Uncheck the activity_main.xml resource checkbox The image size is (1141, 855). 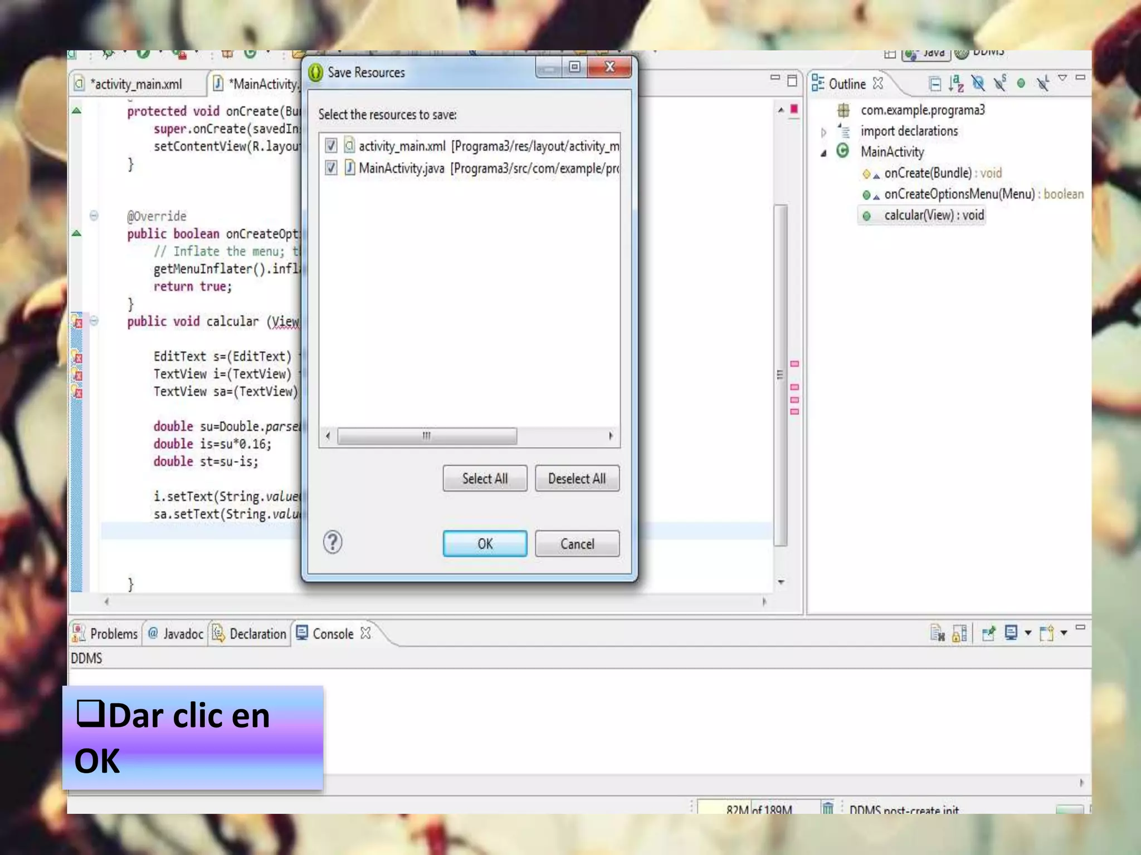(x=331, y=146)
